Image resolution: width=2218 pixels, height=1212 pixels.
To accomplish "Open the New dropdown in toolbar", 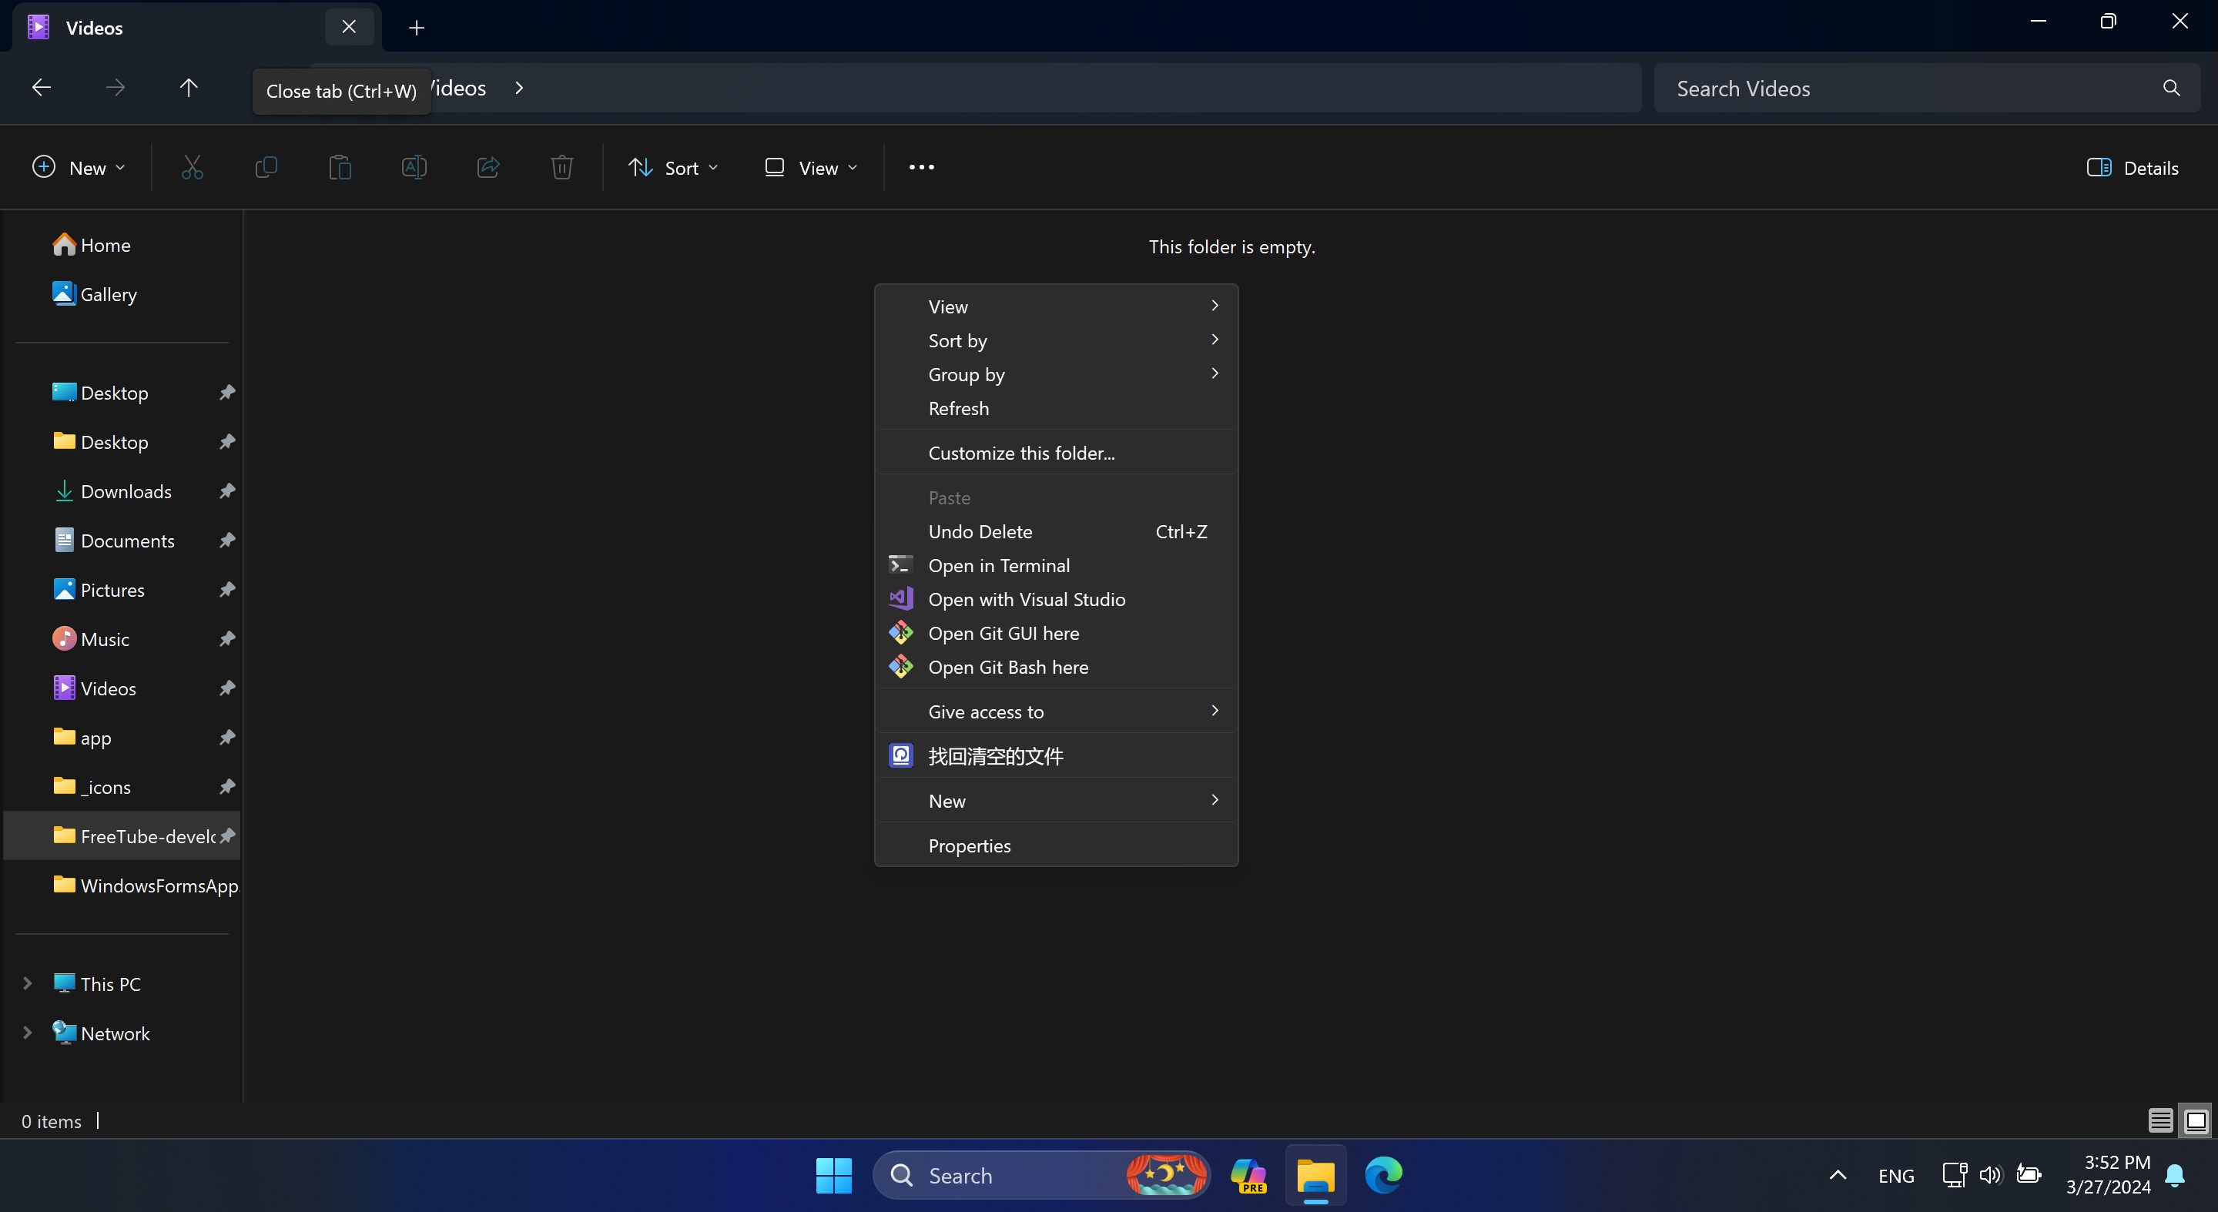I will click(79, 168).
